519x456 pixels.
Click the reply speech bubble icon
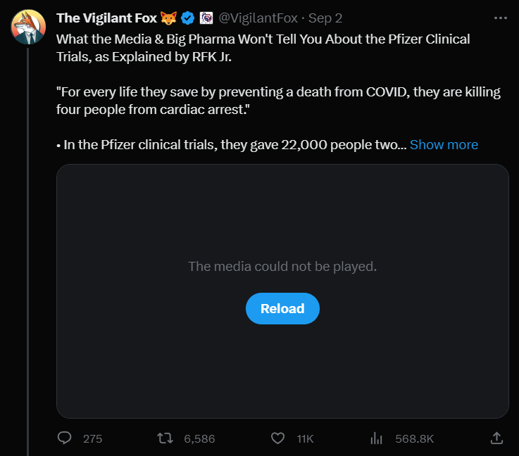point(65,438)
